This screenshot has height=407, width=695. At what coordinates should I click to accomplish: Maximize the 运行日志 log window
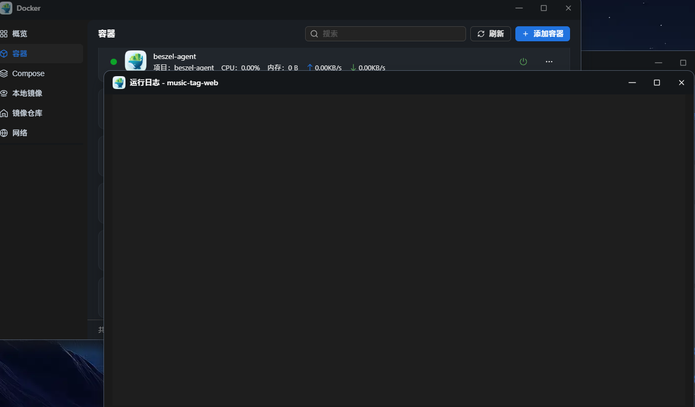pos(657,83)
